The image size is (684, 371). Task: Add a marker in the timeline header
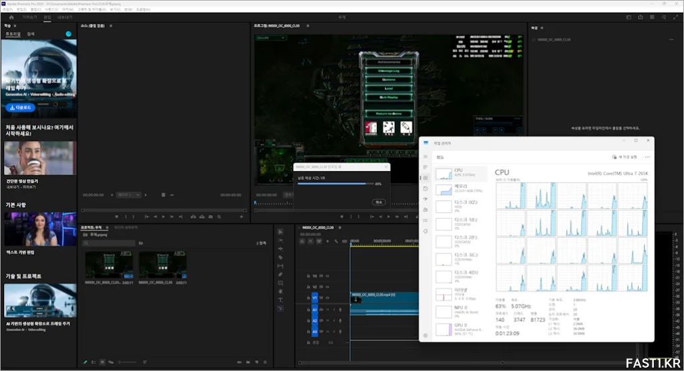327,241
